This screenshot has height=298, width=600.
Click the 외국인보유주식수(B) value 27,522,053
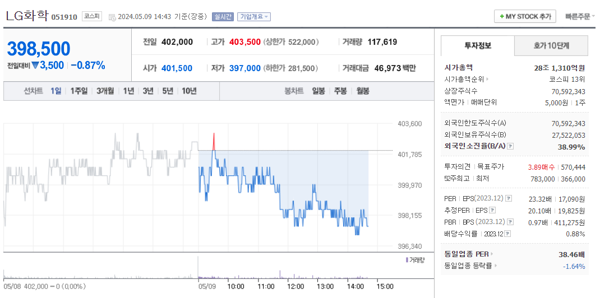coord(569,135)
